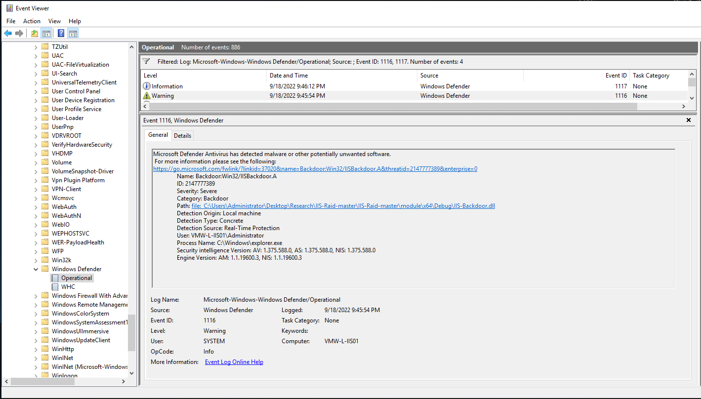This screenshot has height=399, width=701.
Task: Expand the VPN-Client tree node
Action: click(36, 189)
